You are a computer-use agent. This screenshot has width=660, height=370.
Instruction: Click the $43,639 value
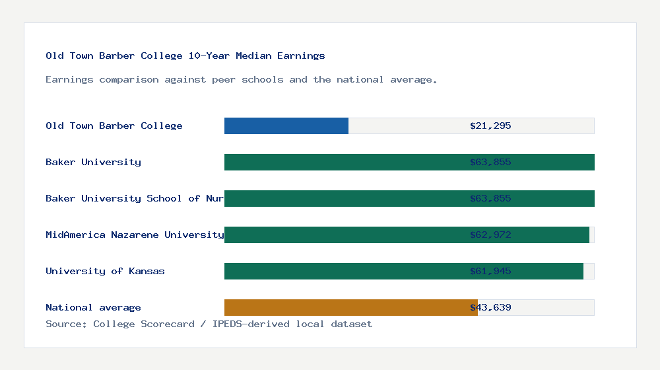[490, 308]
